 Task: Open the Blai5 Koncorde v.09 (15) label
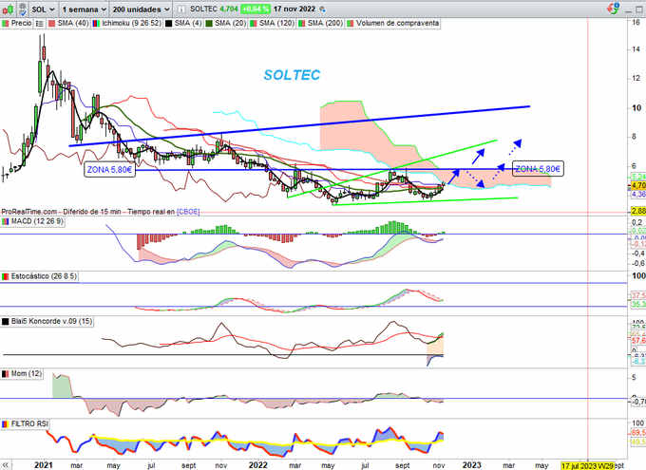52,321
